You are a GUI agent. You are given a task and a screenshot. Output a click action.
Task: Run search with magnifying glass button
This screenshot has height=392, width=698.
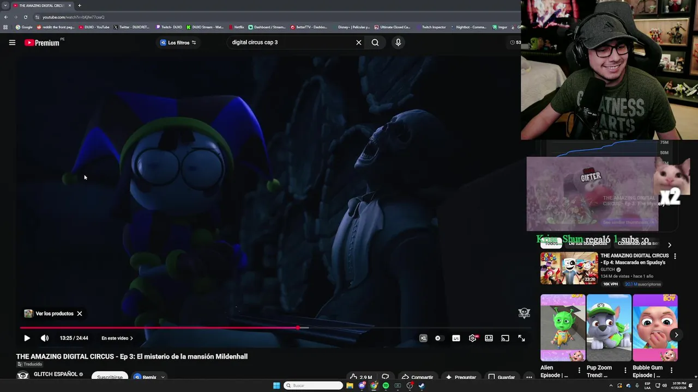(x=375, y=42)
